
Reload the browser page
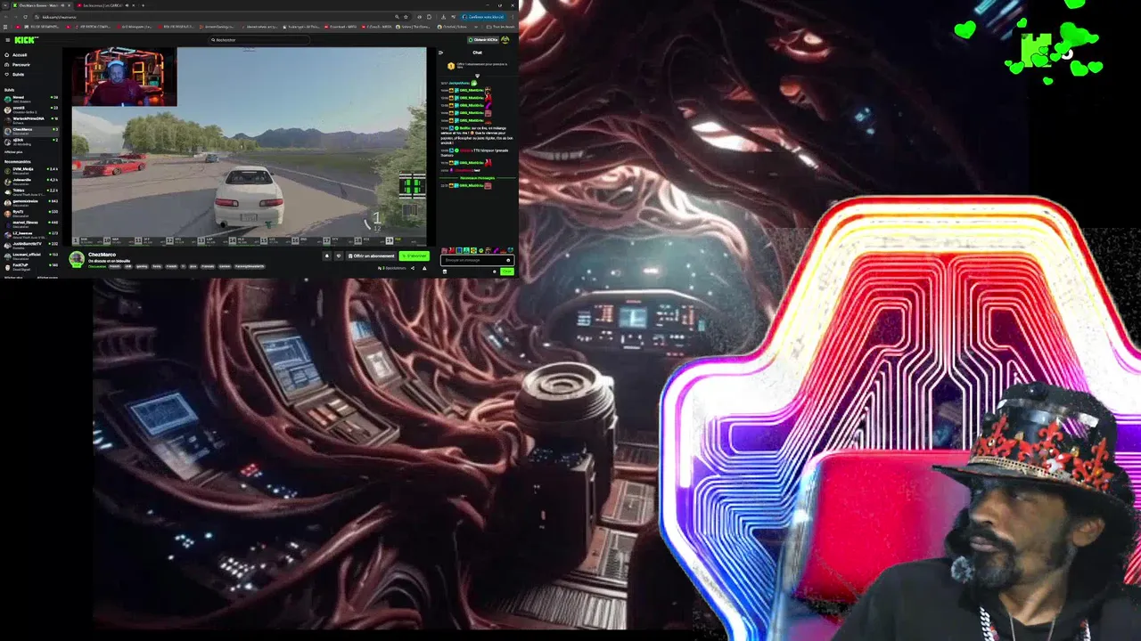tap(25, 17)
